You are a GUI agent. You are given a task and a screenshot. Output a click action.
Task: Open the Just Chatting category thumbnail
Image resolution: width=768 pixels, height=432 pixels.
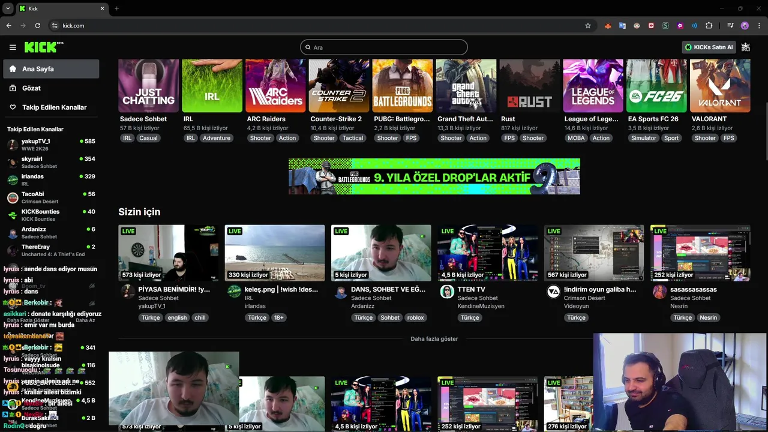click(x=148, y=86)
